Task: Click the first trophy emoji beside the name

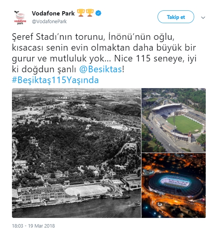Action: 81,13
